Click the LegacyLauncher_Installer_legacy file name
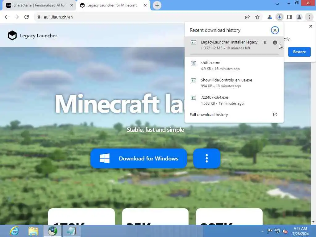The width and height of the screenshot is (316, 237). [x=230, y=42]
